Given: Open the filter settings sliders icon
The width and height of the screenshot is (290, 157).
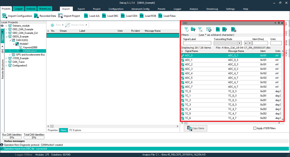Looking at the screenshot, I should 209,29.
